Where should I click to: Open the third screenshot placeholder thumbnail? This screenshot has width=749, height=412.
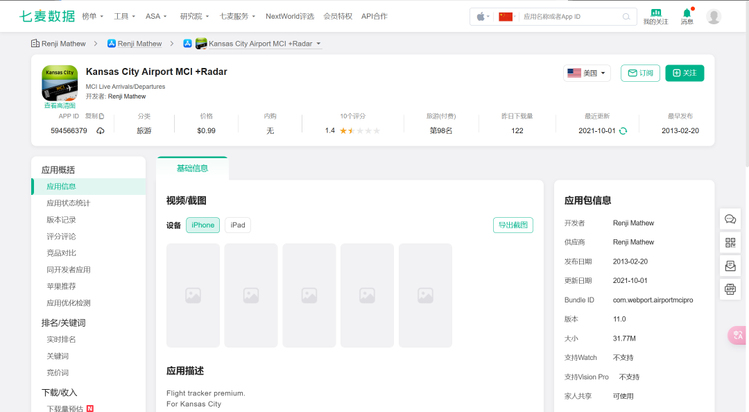click(309, 295)
